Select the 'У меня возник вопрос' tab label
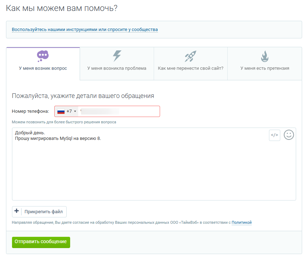Image resolution: width=306 pixels, height=259 pixels. pyautogui.click(x=43, y=68)
